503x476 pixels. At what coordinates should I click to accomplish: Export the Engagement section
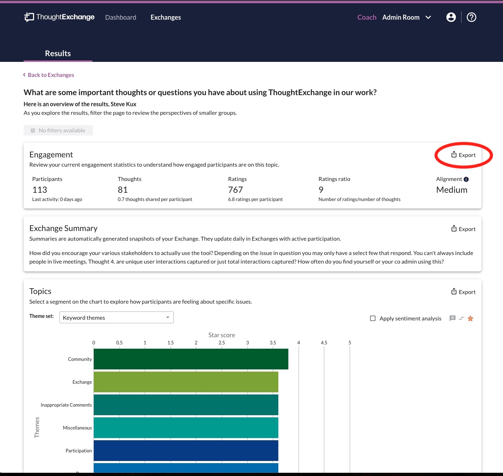(463, 155)
